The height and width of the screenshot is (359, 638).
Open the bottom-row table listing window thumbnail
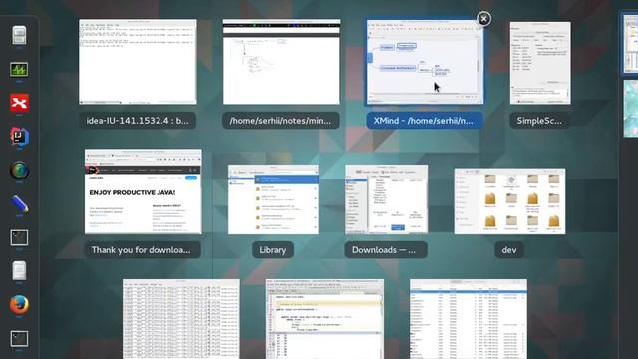(x=469, y=319)
